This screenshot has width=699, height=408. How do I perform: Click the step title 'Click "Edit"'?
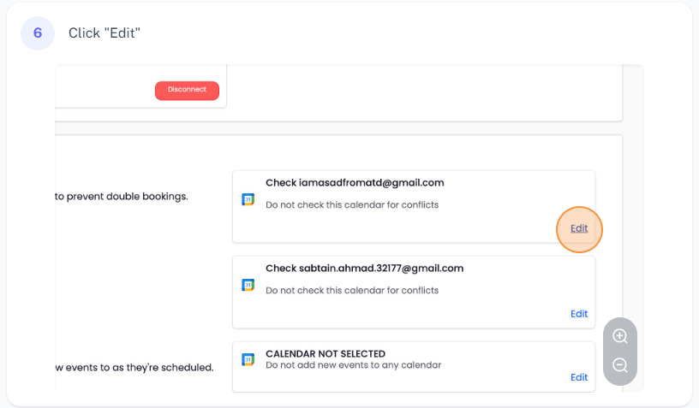pyautogui.click(x=105, y=33)
